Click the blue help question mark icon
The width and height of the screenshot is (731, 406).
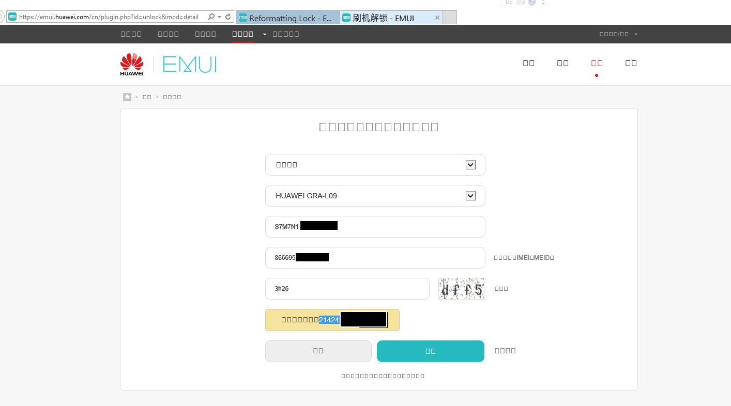[532, 2]
